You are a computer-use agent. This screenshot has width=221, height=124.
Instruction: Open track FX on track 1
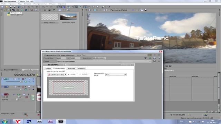[19, 79]
